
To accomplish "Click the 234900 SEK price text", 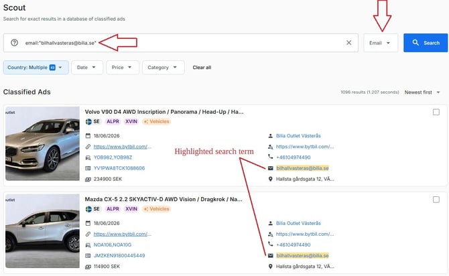I will pyautogui.click(x=108, y=179).
